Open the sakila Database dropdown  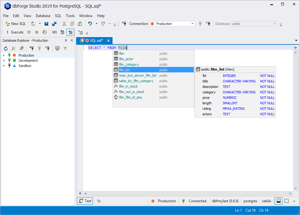click(x=254, y=24)
